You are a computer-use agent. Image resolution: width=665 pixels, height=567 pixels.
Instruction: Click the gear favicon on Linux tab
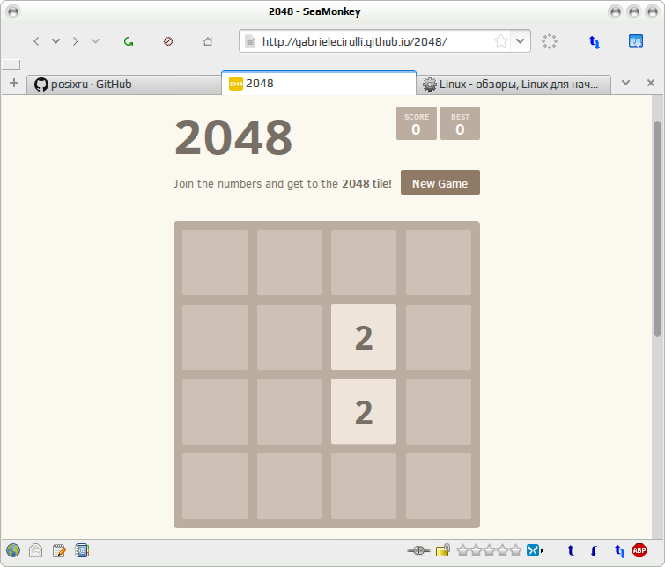(430, 85)
